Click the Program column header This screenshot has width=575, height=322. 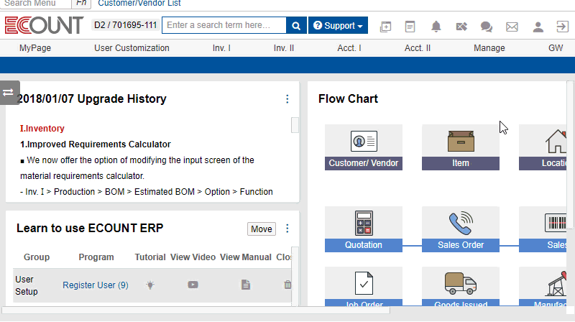96,257
